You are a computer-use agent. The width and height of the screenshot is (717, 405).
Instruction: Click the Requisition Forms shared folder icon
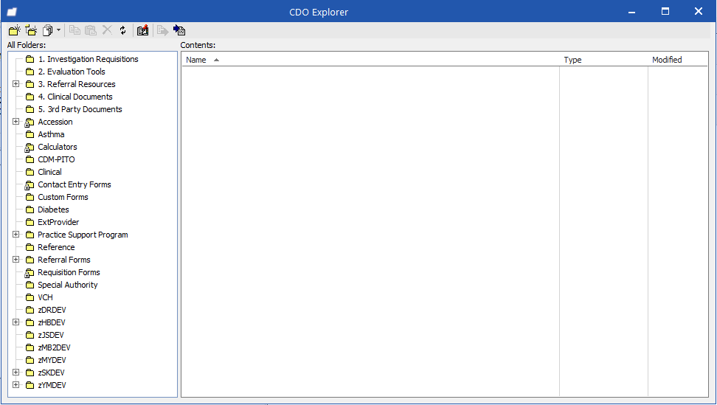click(x=30, y=272)
